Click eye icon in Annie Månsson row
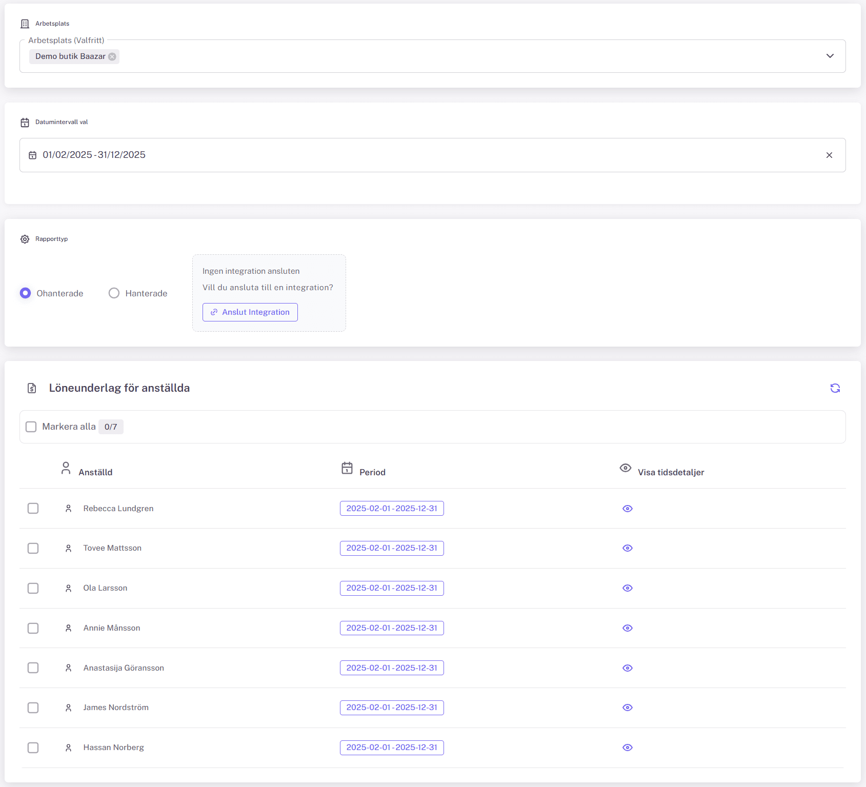 coord(627,628)
